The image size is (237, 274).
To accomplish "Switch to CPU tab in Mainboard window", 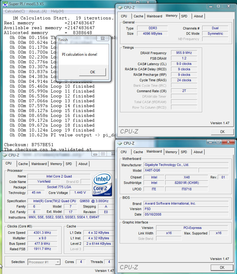I will (x=124, y=152).
